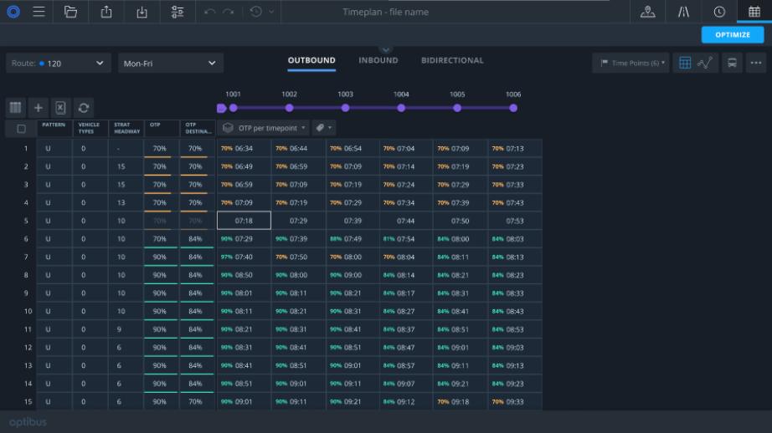Click the bus vehicle icon
772x433 pixels.
(732, 63)
